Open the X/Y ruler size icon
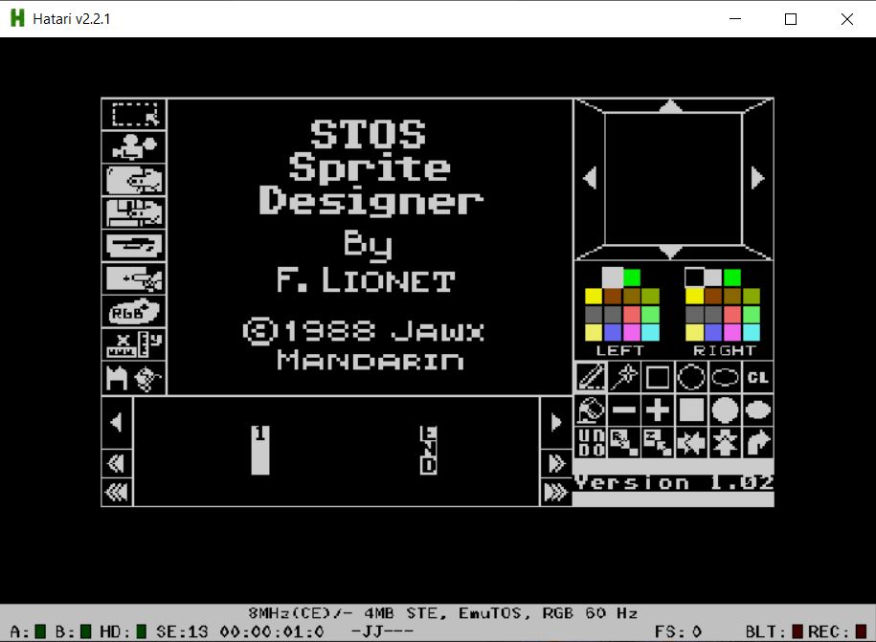The image size is (876, 642). (x=134, y=344)
